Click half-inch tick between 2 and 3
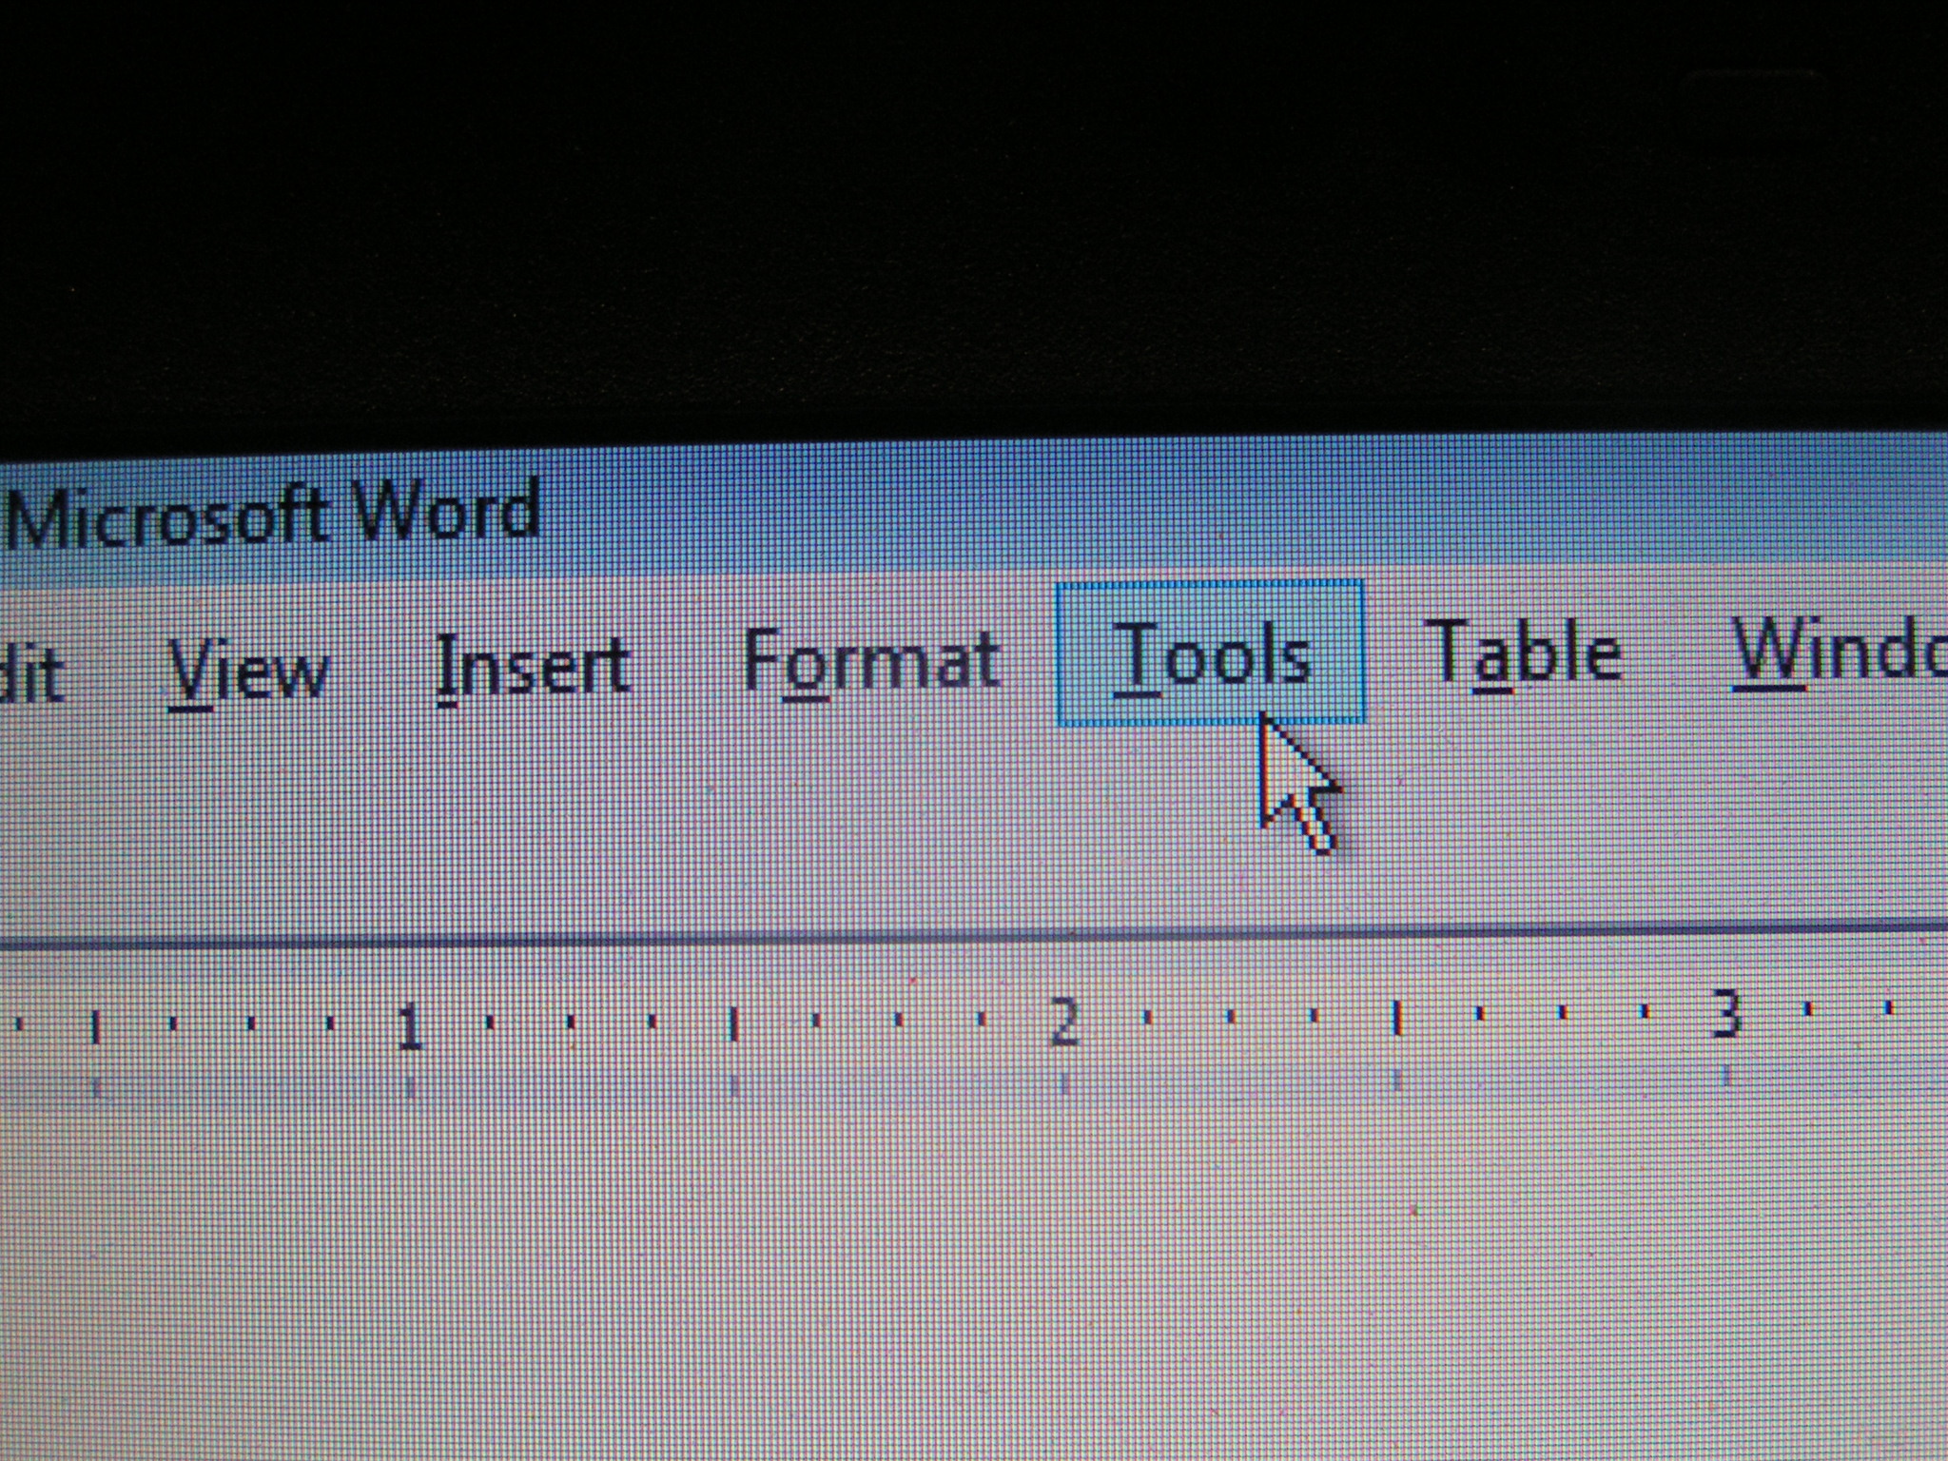The image size is (1948, 1461). tap(1395, 1018)
